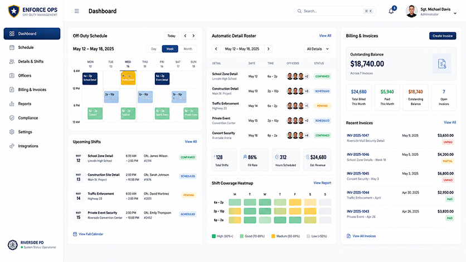Switch schedule to Day view
Viewport: 466px width, 262px height.
click(154, 49)
